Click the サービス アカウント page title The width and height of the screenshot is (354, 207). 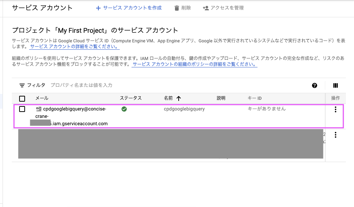pyautogui.click(x=42, y=8)
